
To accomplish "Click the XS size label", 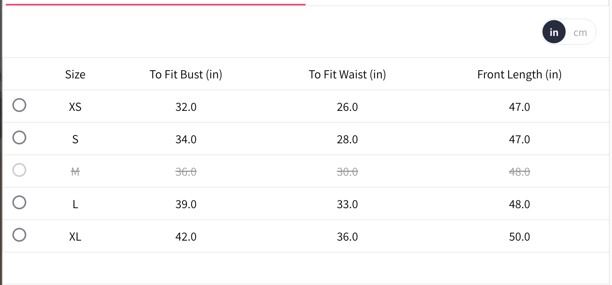I will [x=75, y=107].
